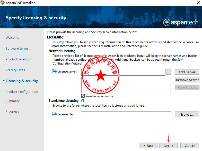
Task: Click the Network Licensing heading
Action: (x=62, y=51)
